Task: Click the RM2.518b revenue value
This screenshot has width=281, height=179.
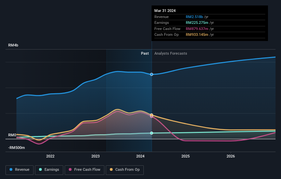Action: tap(194, 17)
